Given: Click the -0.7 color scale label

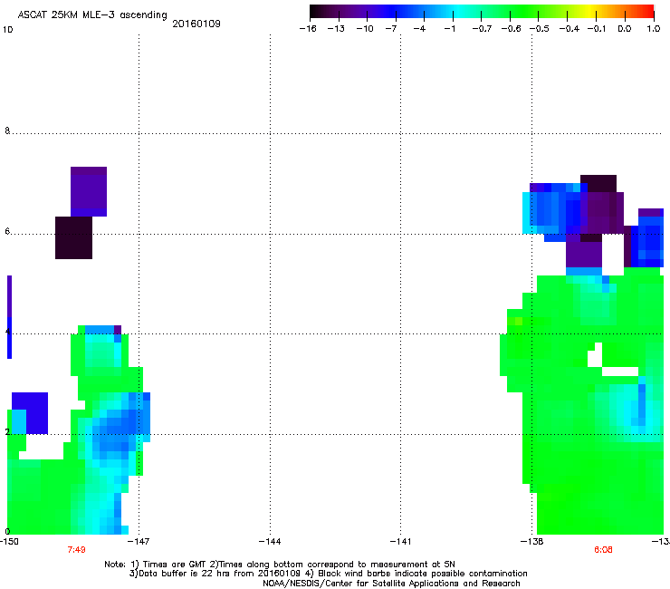Looking at the screenshot, I should (482, 29).
